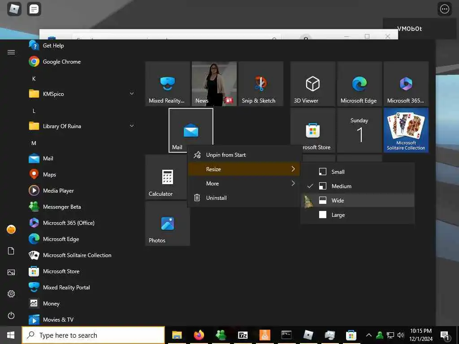Launch the Snip & Sketch tile

pos(261,84)
